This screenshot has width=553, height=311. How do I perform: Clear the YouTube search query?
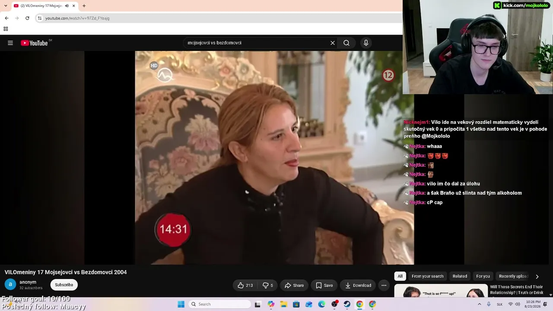click(x=333, y=43)
